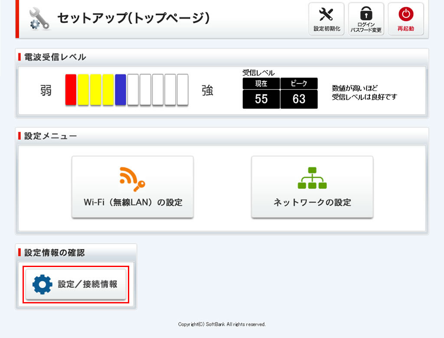Click the SoftBank copyright text
Image resolution: width=444 pixels, height=338 pixels.
tap(222, 324)
